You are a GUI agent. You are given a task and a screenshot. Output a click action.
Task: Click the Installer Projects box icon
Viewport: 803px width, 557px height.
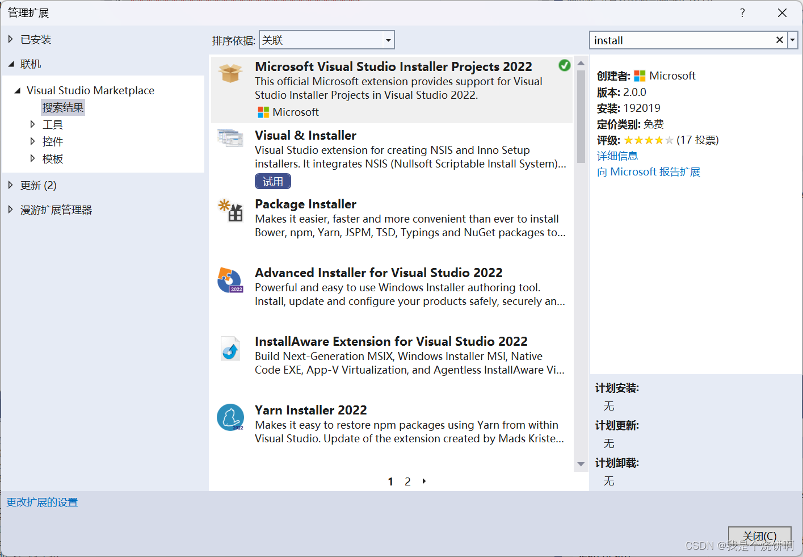[x=230, y=73]
